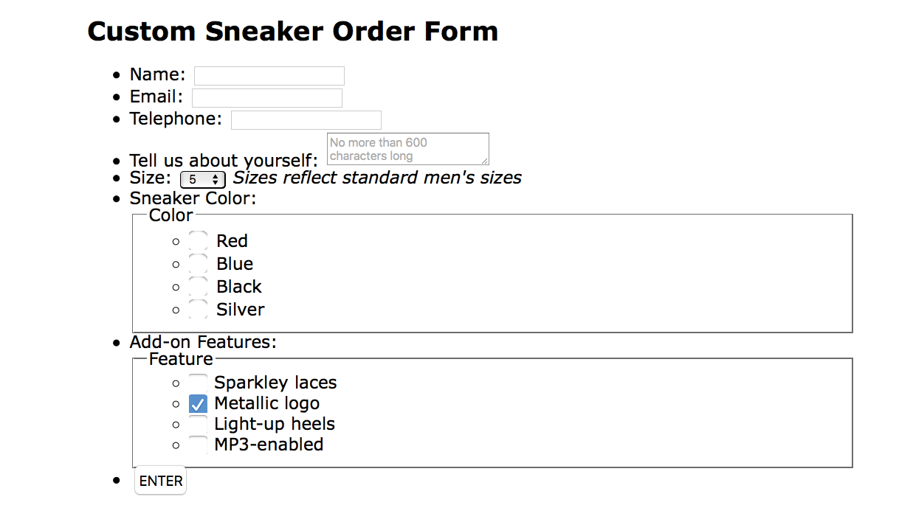Screen dimensions: 913x522
Task: Enable the Sparkley laces checkbox
Action: tap(198, 383)
